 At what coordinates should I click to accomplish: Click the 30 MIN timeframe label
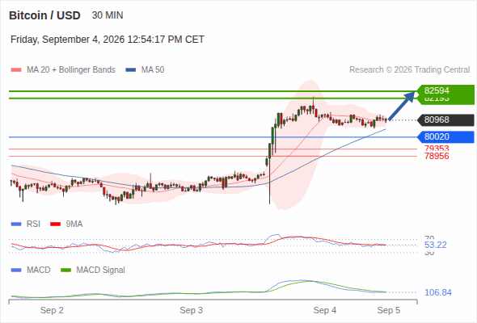(x=108, y=15)
